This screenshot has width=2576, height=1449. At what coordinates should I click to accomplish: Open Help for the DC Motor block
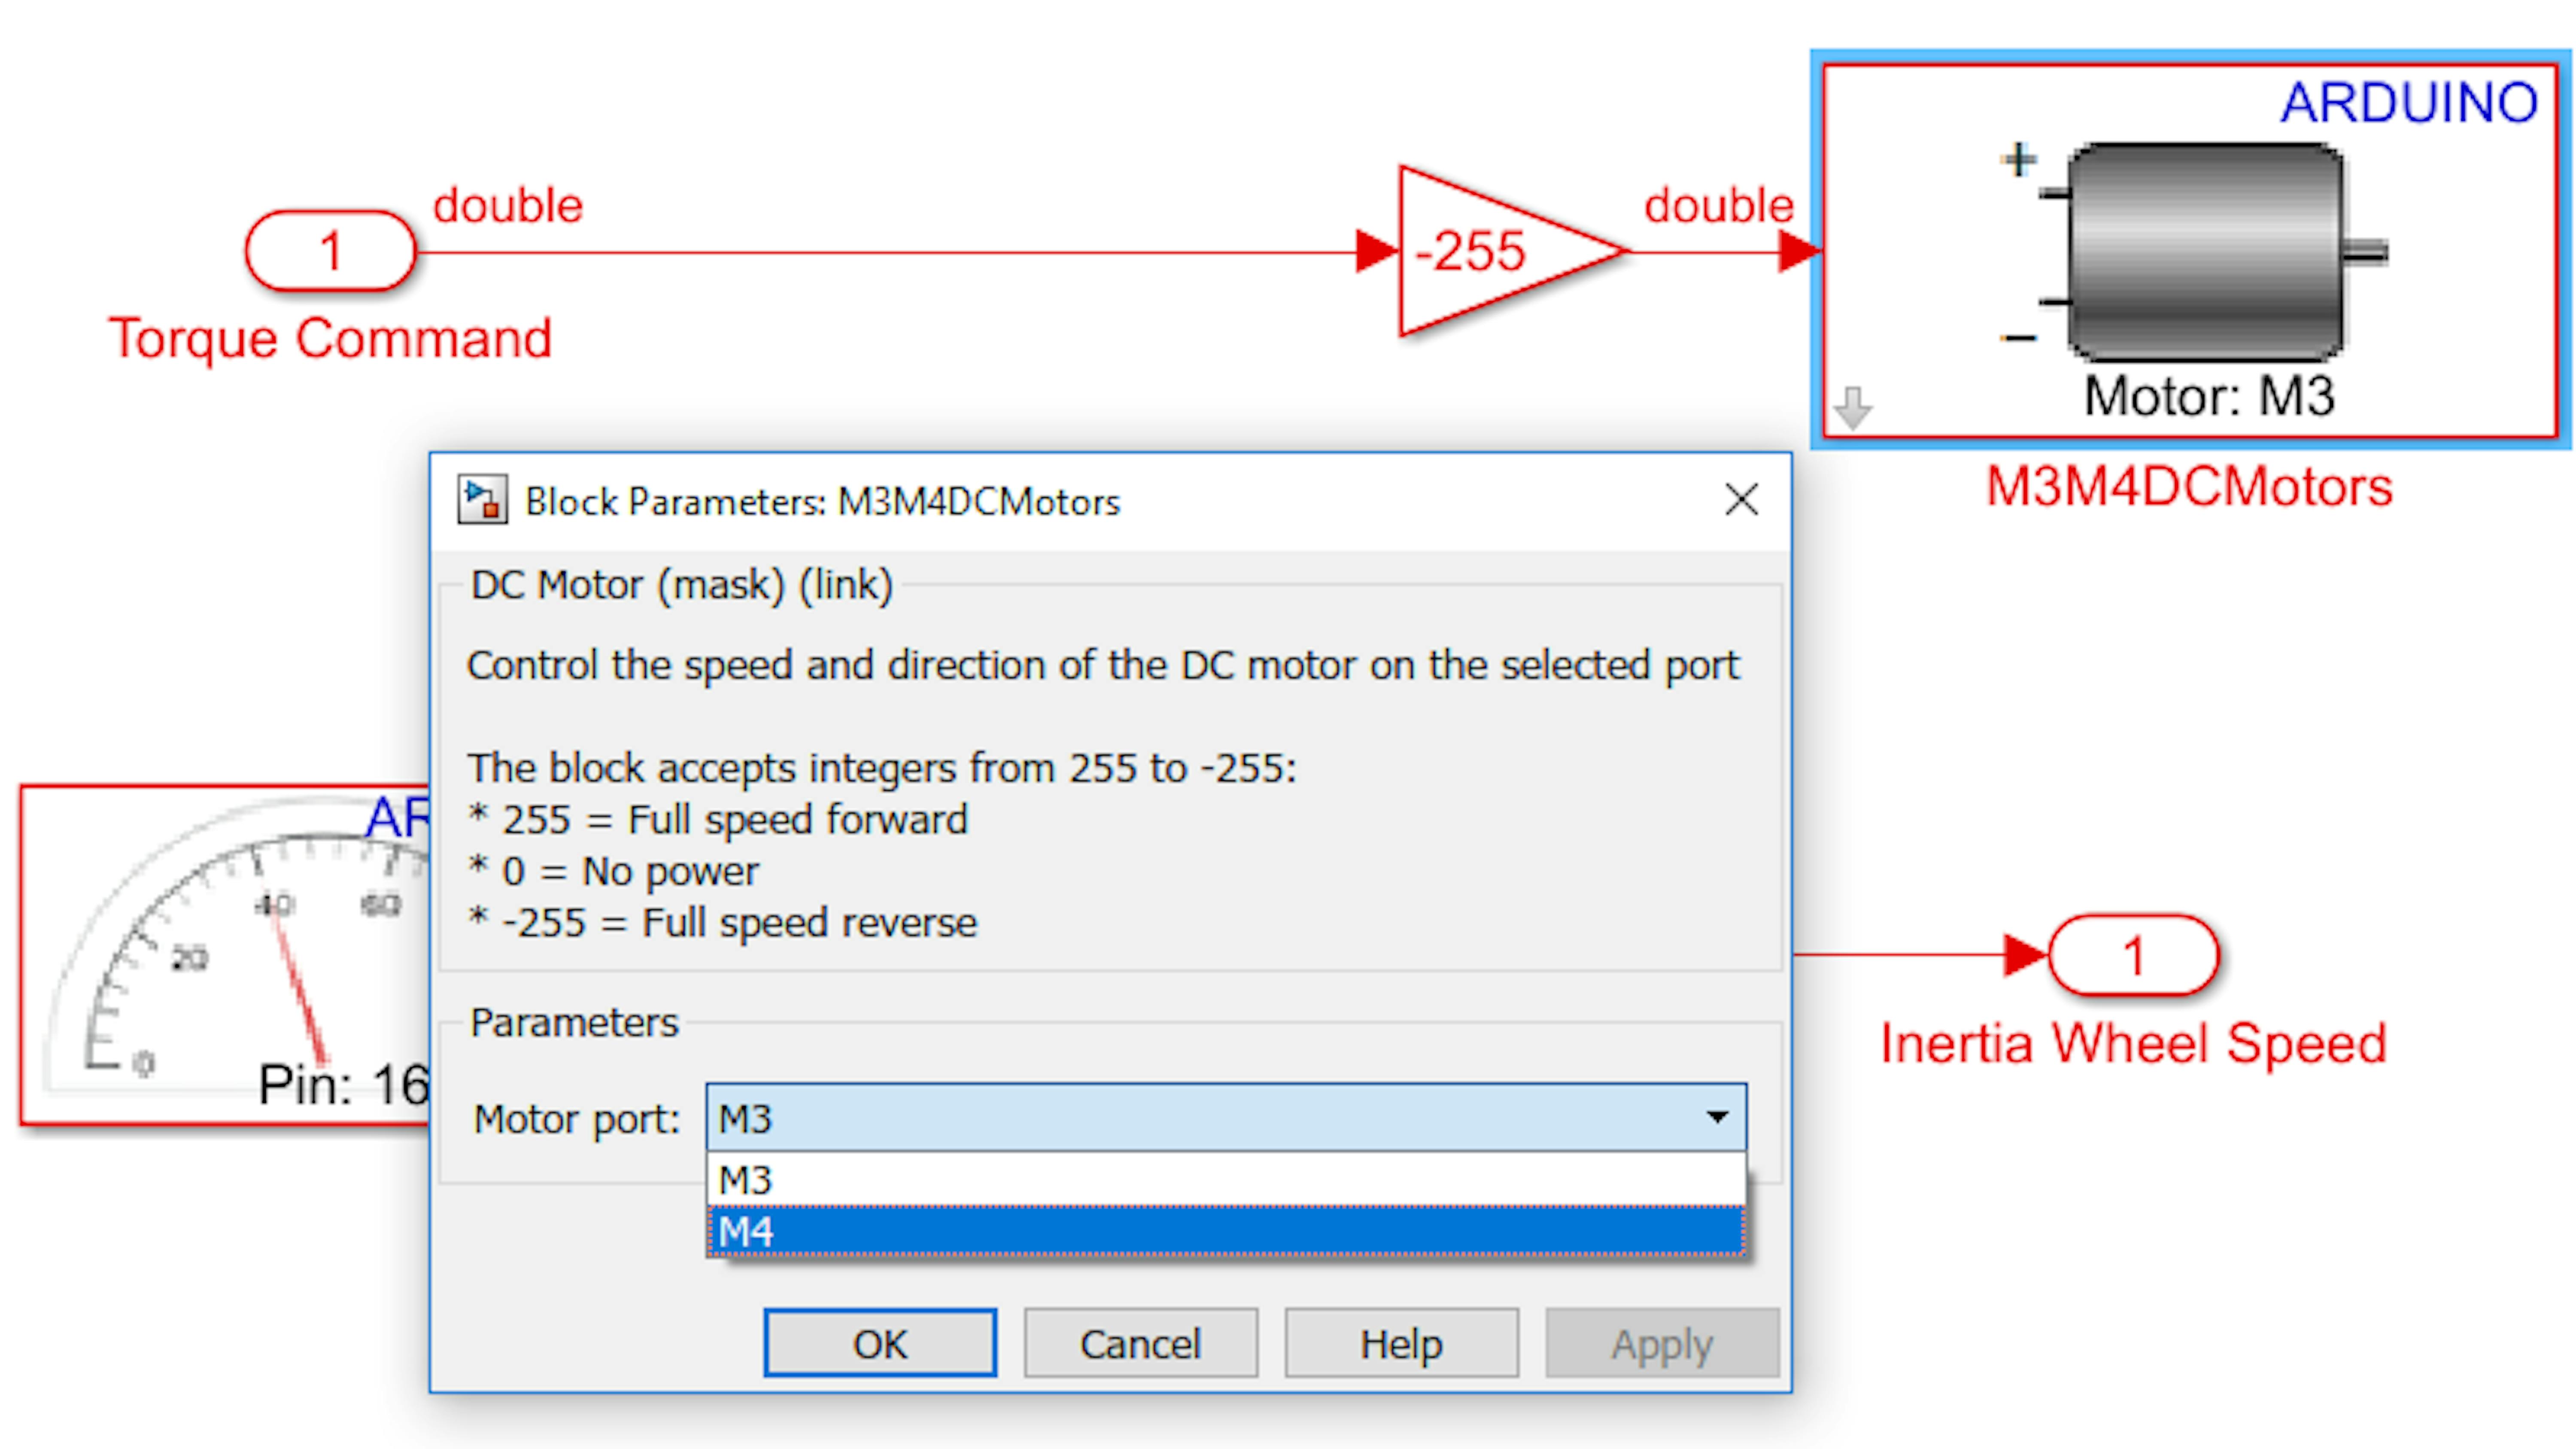(x=1401, y=1343)
